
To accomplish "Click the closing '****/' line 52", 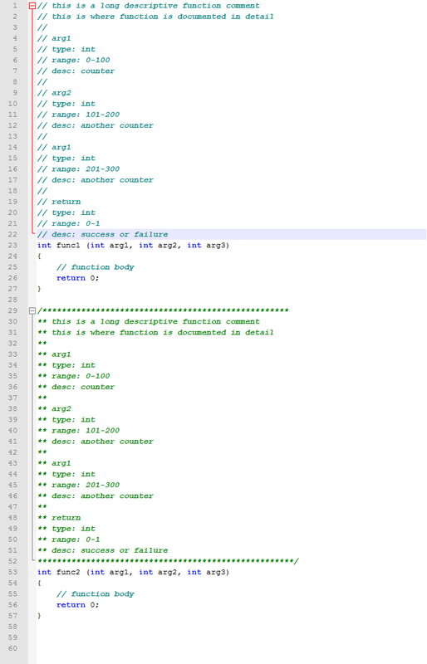I will pyautogui.click(x=169, y=561).
